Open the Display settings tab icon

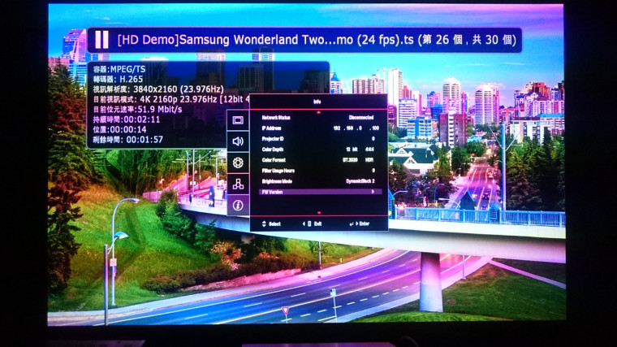pyautogui.click(x=238, y=120)
